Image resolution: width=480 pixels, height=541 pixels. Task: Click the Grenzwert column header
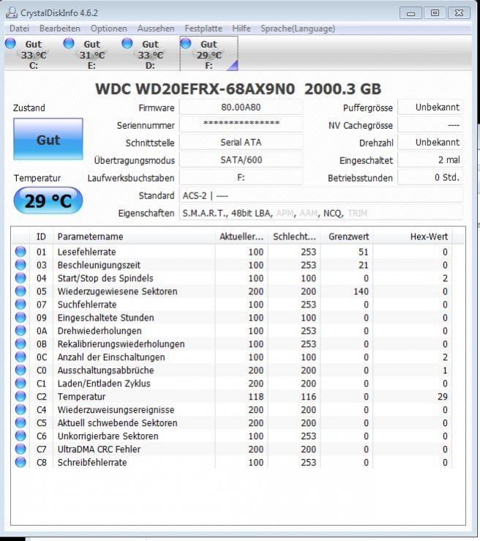click(x=347, y=236)
